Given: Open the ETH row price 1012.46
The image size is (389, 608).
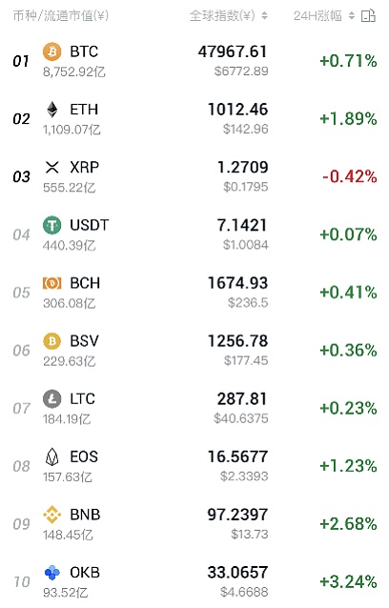Looking at the screenshot, I should point(237,110).
